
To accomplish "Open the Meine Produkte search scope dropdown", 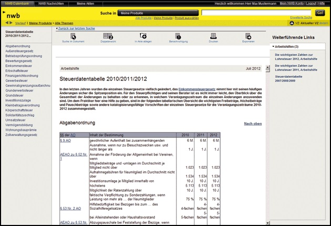I will click(x=153, y=12).
